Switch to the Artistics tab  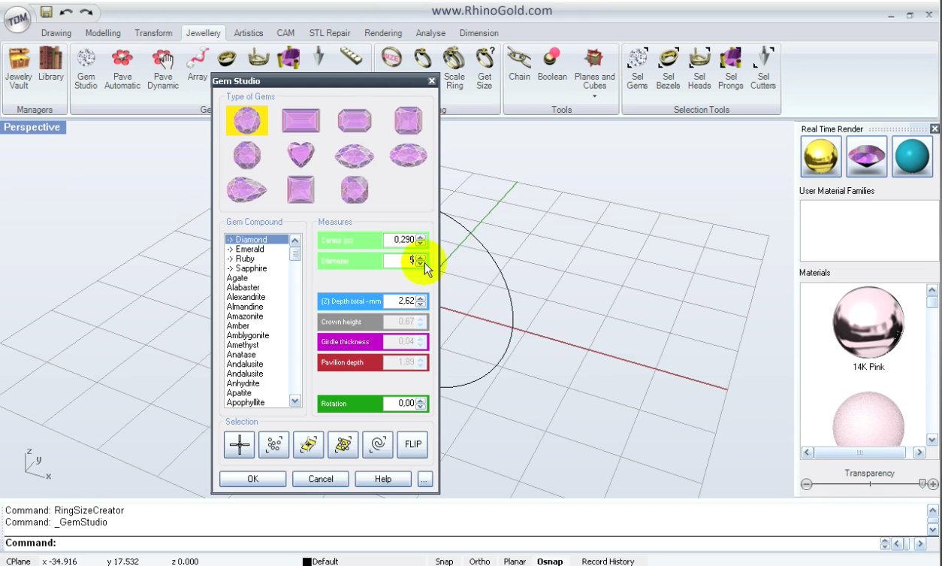(x=249, y=33)
